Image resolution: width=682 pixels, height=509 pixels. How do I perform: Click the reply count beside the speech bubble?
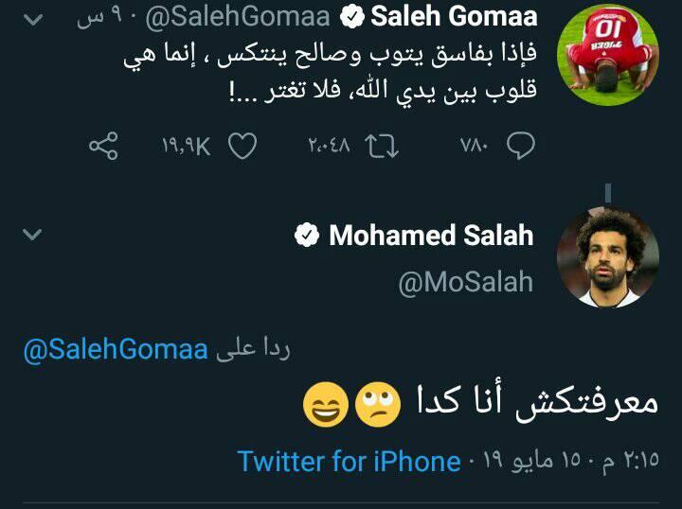(x=472, y=146)
